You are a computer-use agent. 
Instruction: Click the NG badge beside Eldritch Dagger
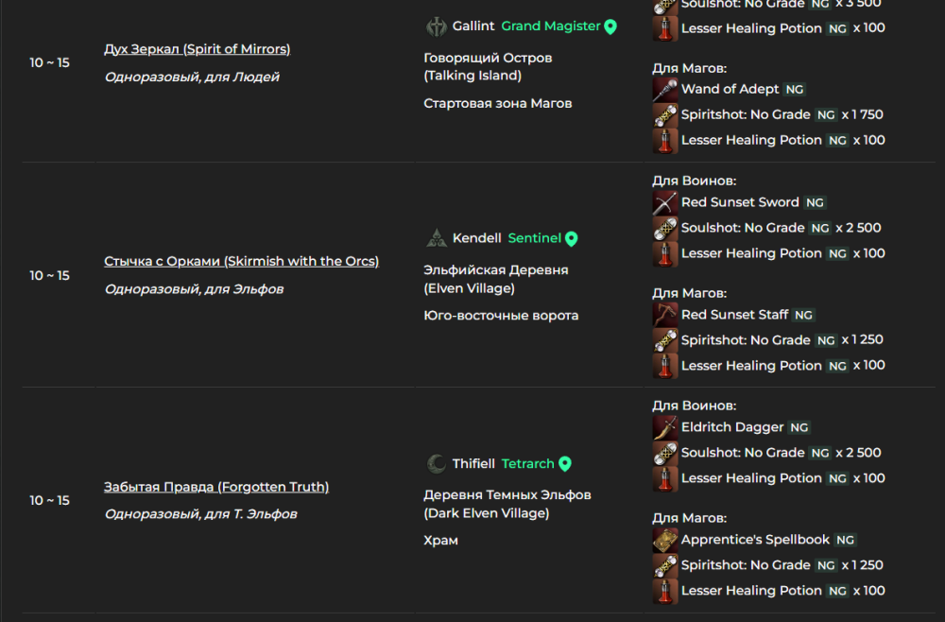(x=799, y=428)
